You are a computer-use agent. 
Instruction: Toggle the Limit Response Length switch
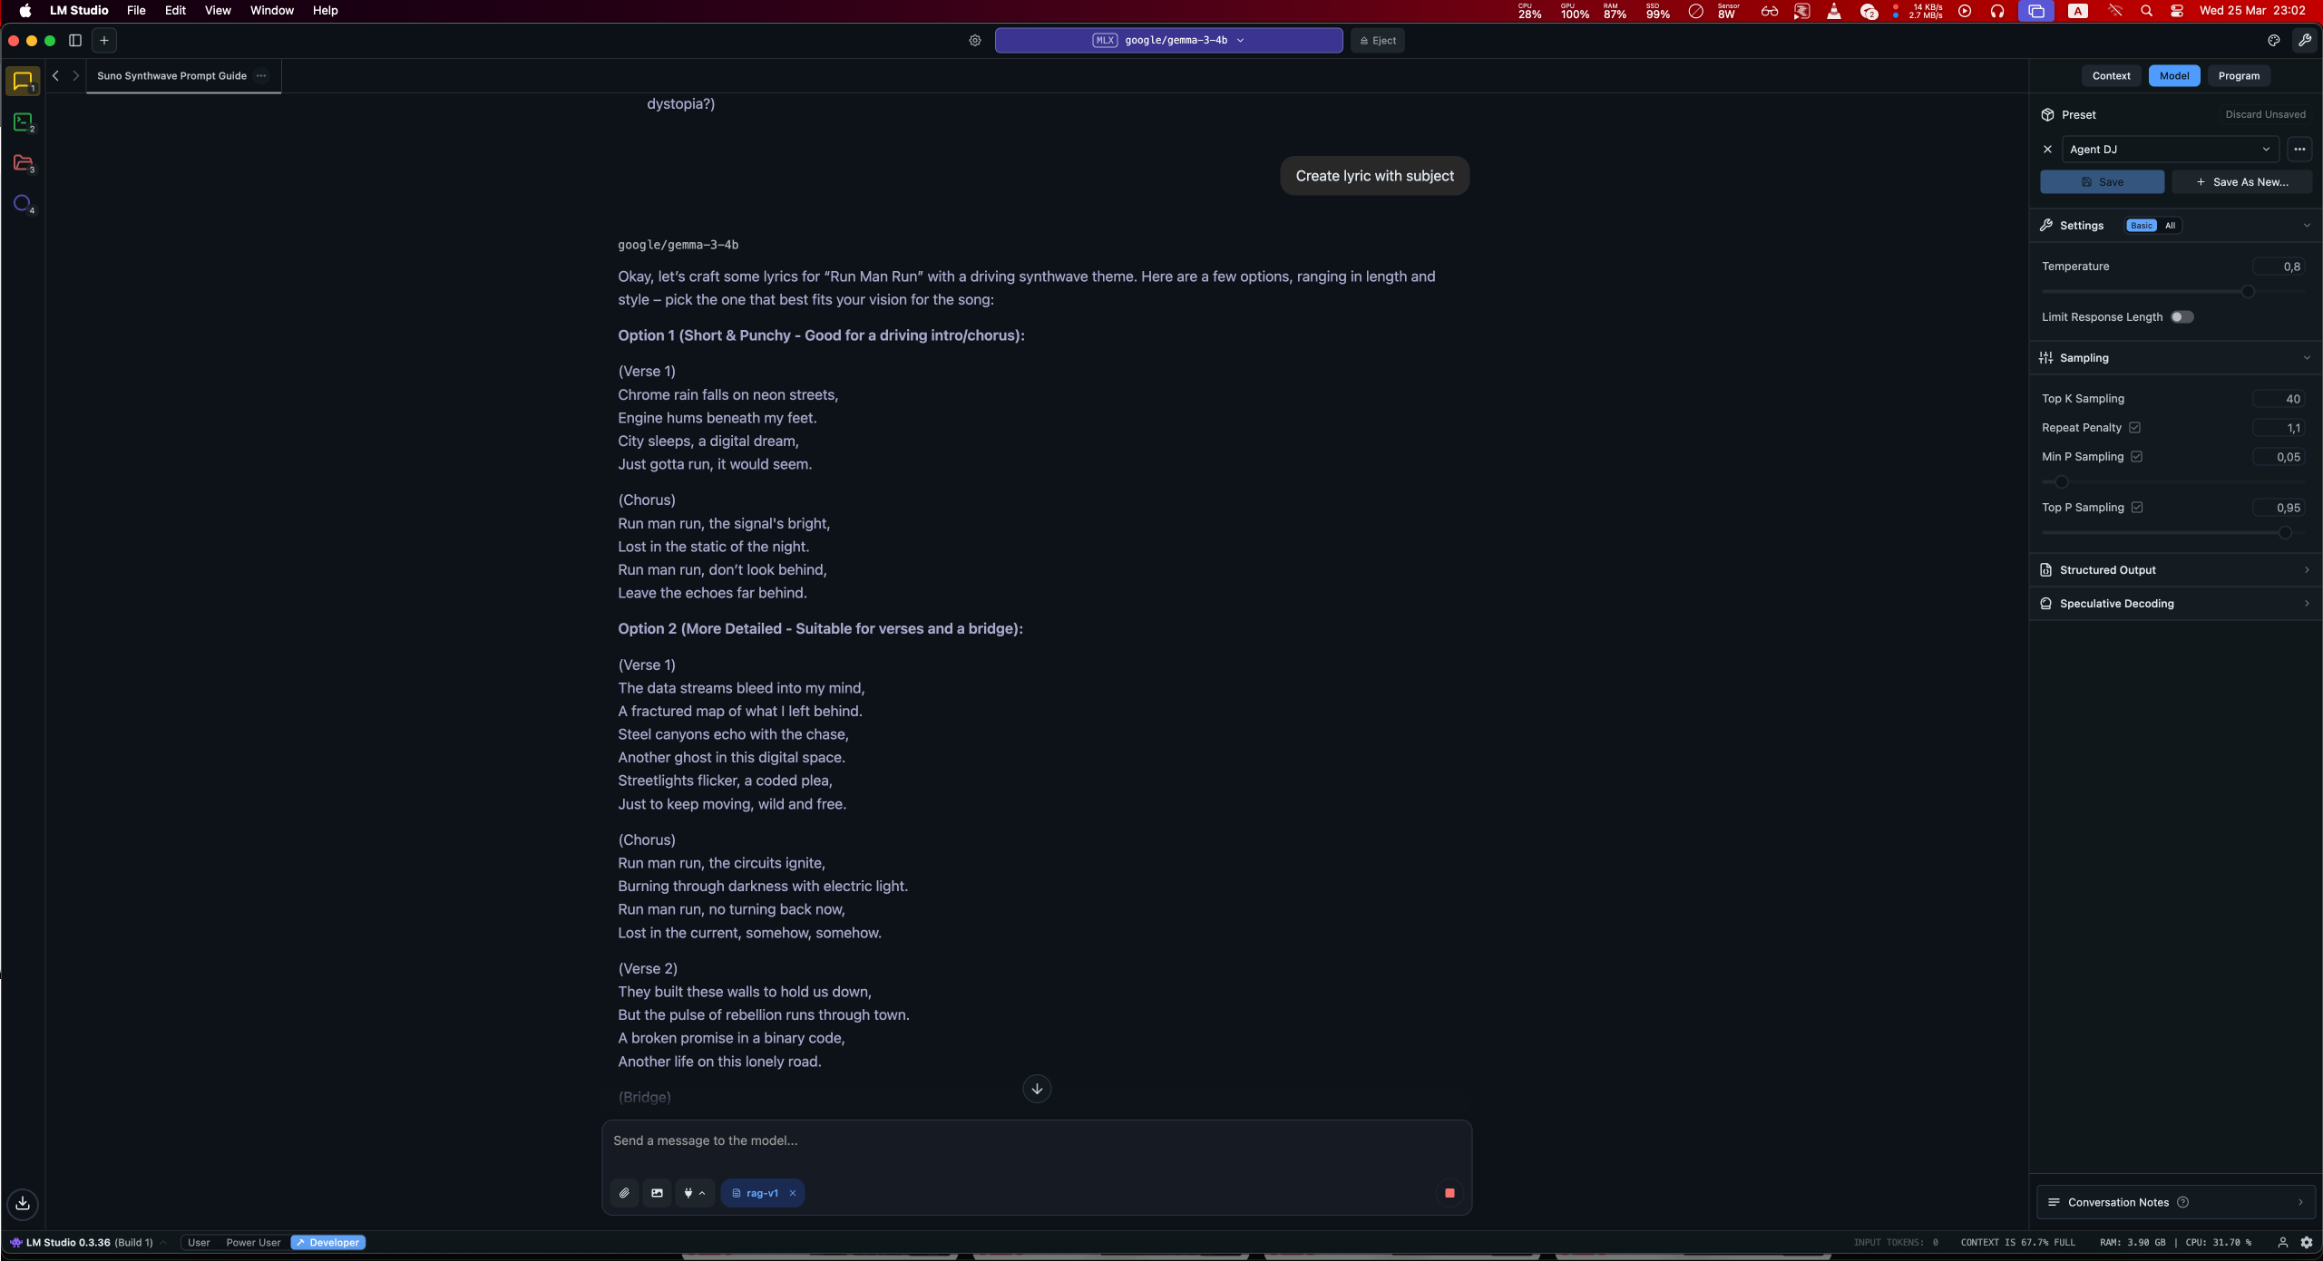point(2181,317)
